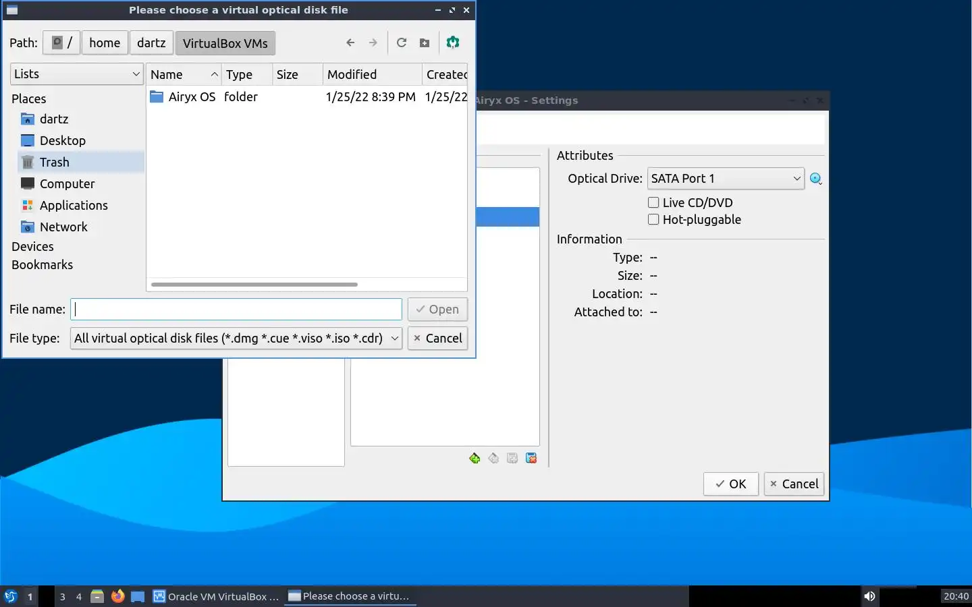Click the Open button in file dialog
Viewport: 972px width, 607px height.
point(437,310)
